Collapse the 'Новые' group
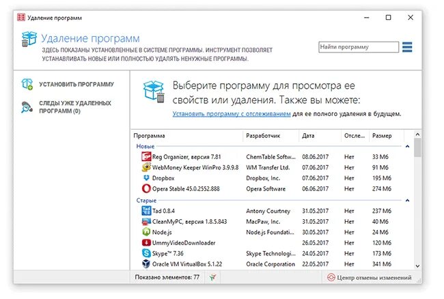Image resolution: width=444 pixels, height=299 pixels. tap(407, 146)
